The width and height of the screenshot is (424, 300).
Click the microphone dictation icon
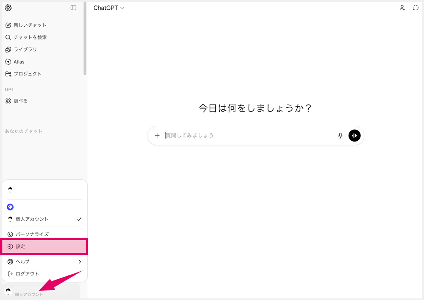tap(340, 136)
